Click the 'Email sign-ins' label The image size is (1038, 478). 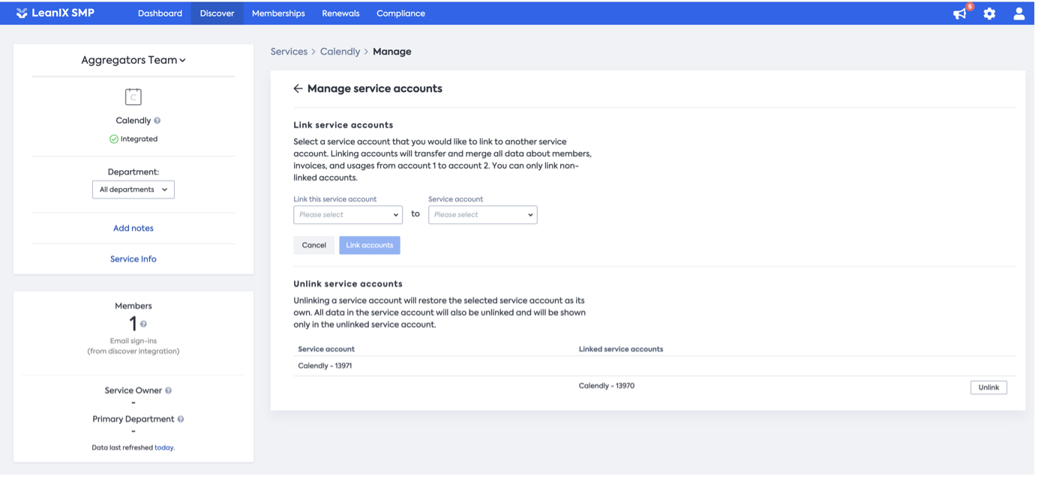coord(133,341)
